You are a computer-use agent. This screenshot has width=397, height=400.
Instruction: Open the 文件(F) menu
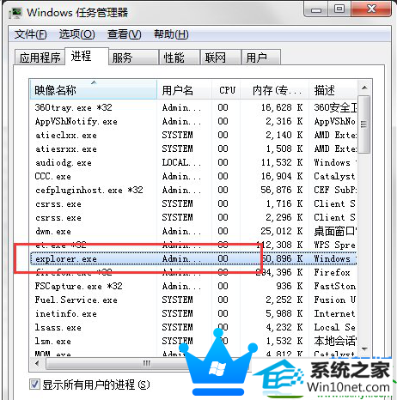click(x=30, y=34)
